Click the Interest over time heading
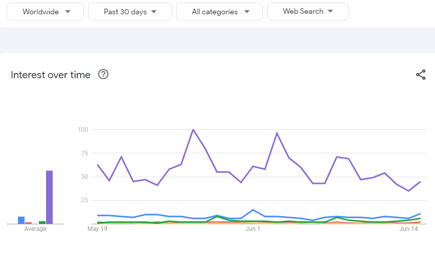The width and height of the screenshot is (435, 258). 51,75
